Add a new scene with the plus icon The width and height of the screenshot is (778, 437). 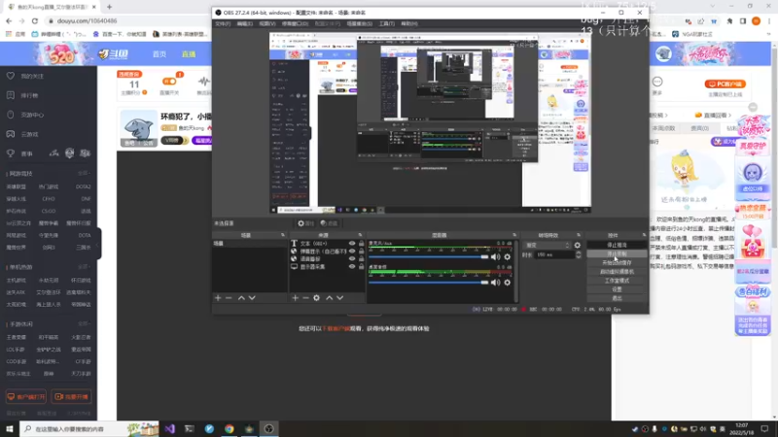[x=218, y=298]
